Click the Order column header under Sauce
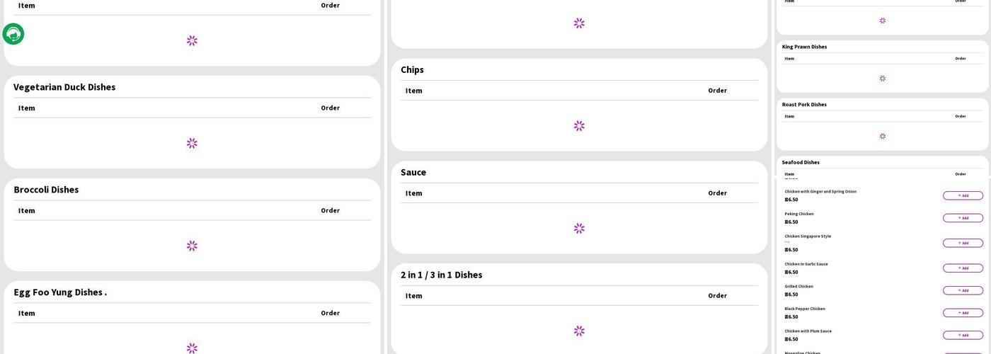 pos(717,193)
